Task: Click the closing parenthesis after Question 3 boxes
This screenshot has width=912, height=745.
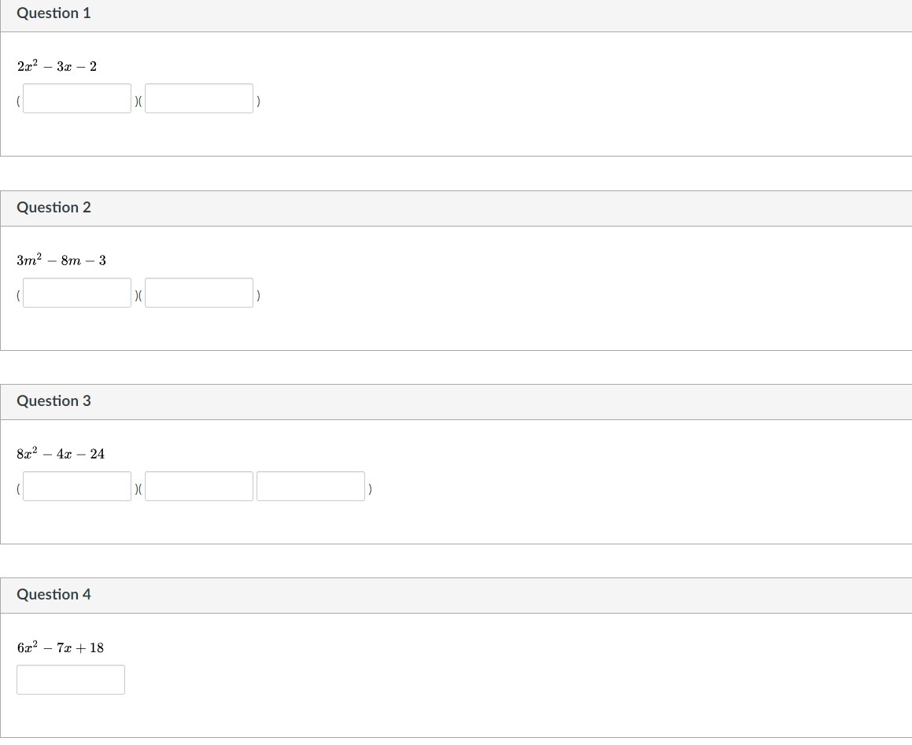Action: (x=370, y=489)
